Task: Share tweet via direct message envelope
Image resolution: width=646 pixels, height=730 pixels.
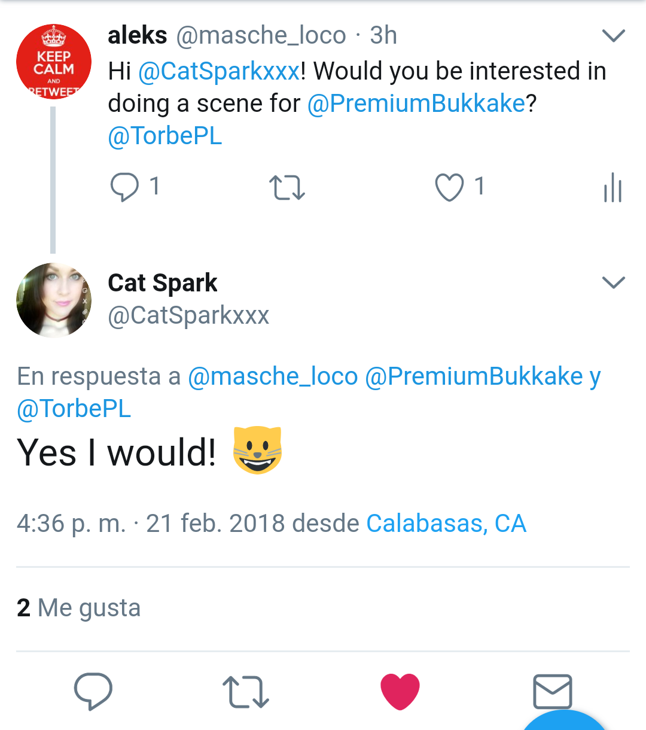Action: (552, 692)
